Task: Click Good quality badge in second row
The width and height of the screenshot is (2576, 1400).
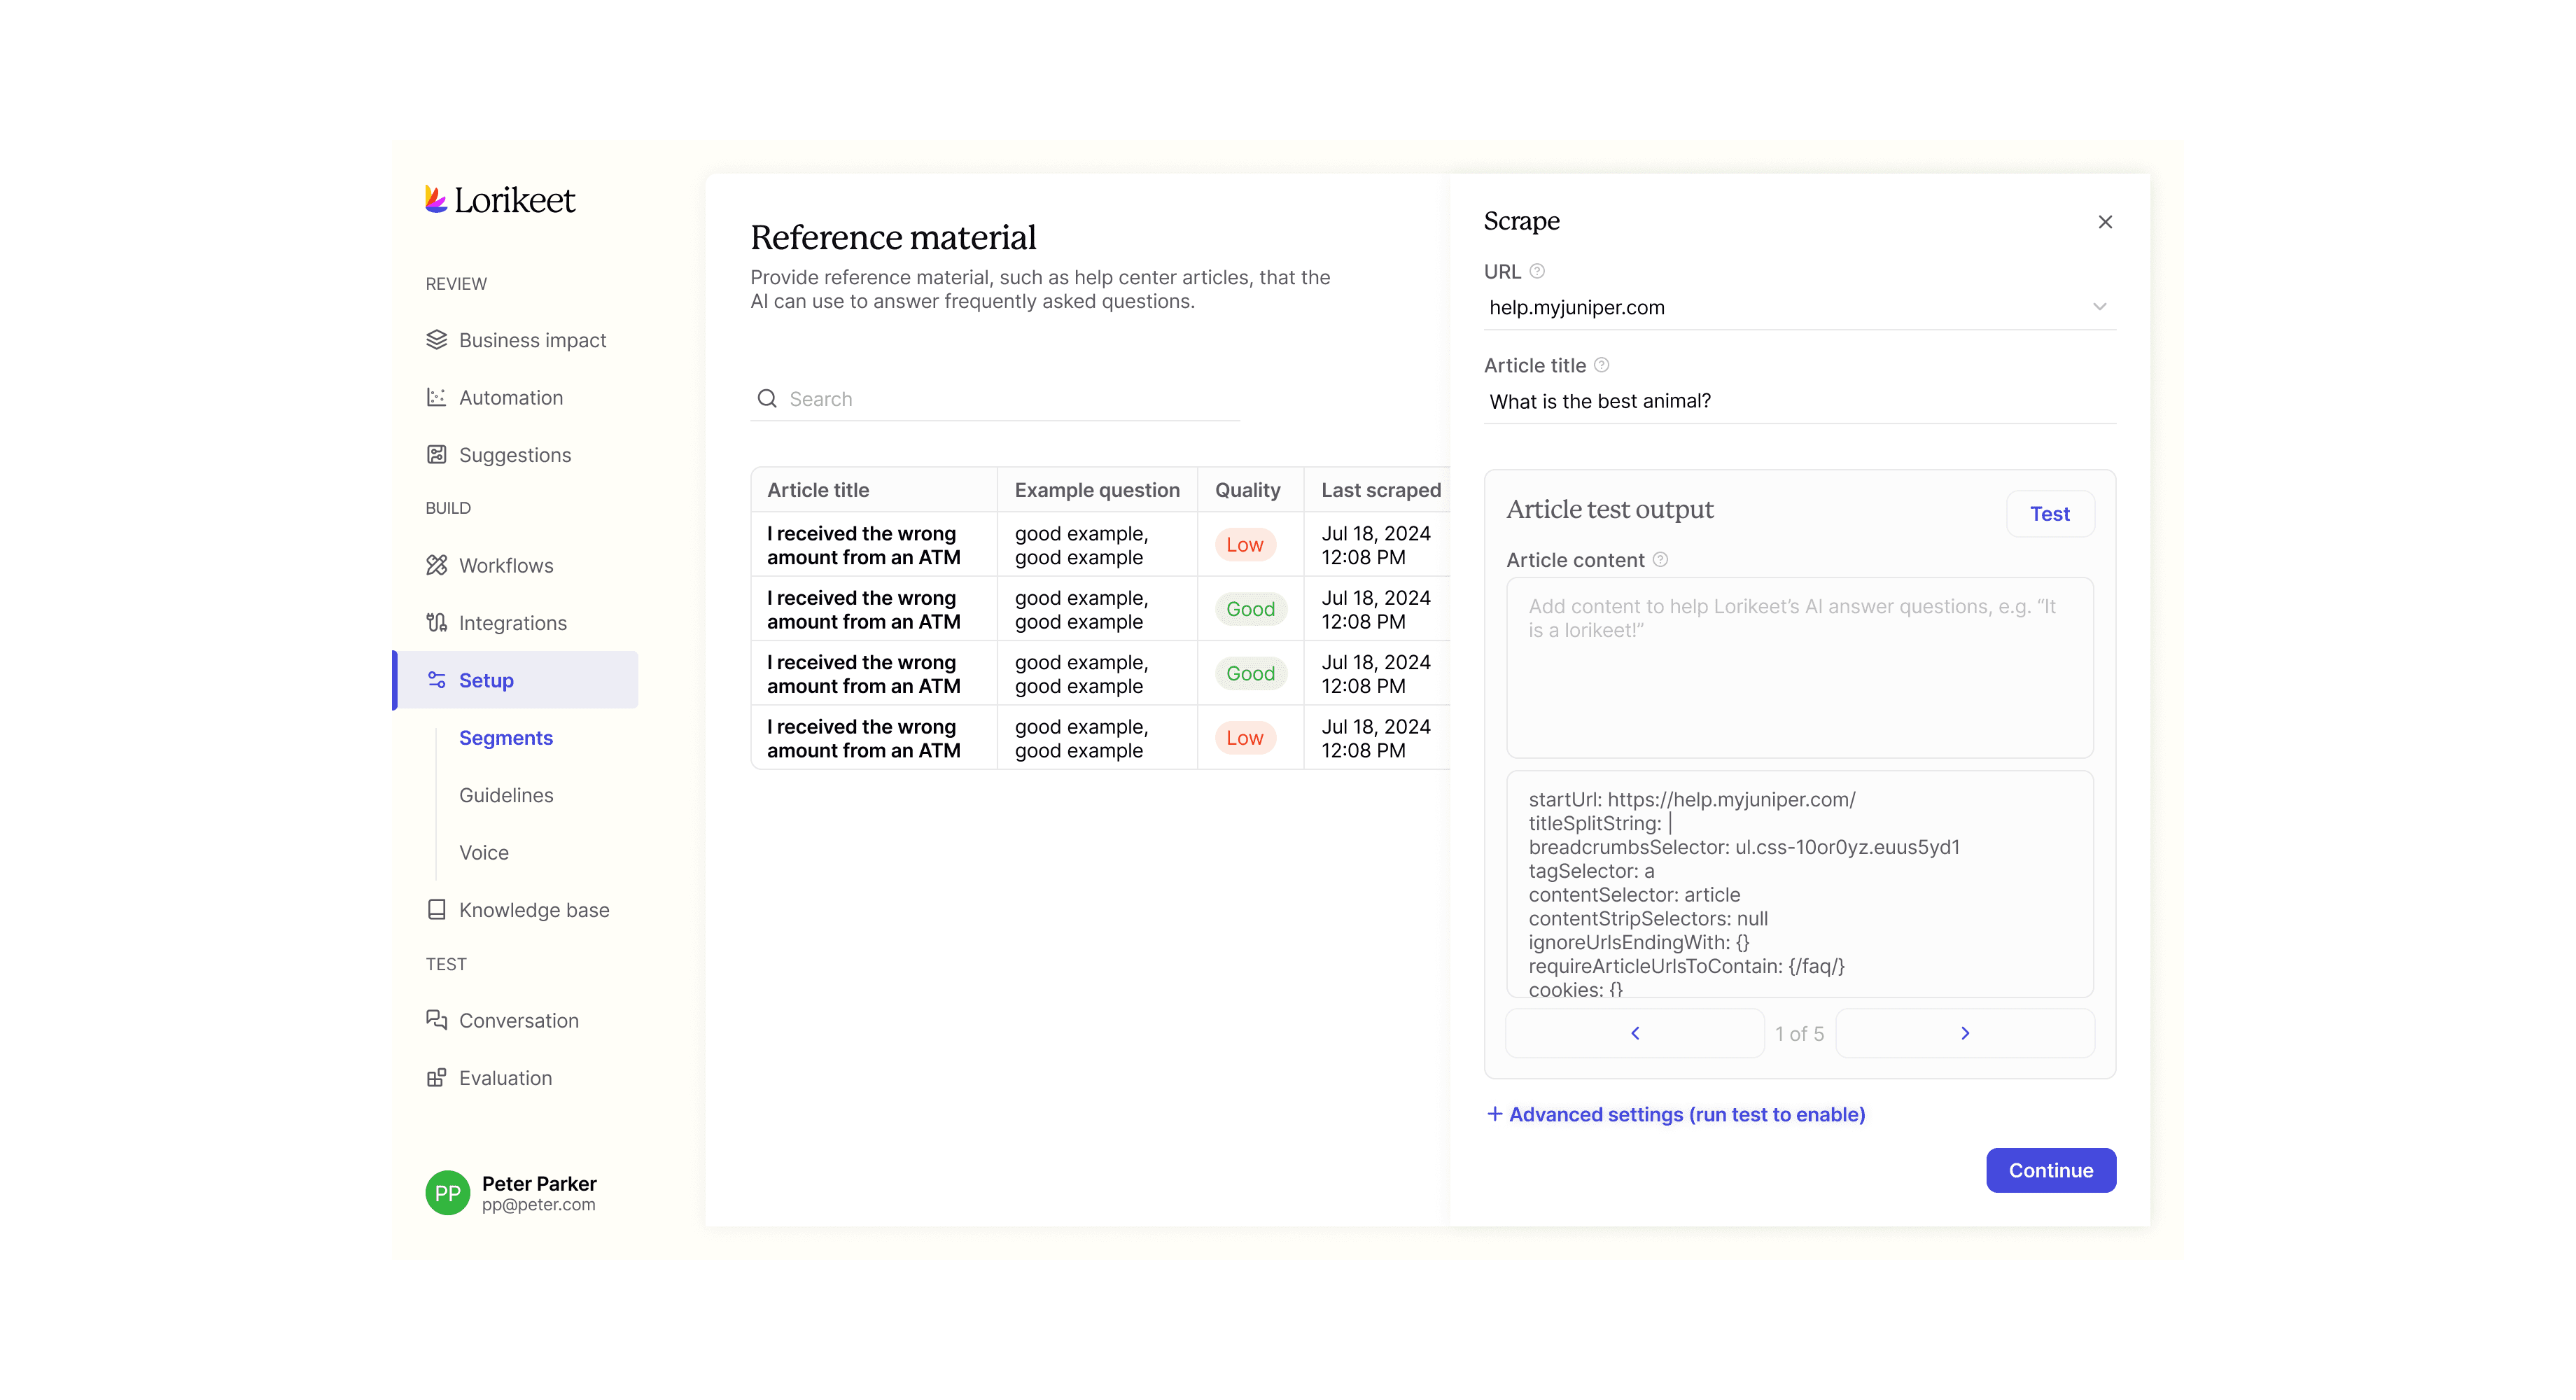Action: point(1250,609)
